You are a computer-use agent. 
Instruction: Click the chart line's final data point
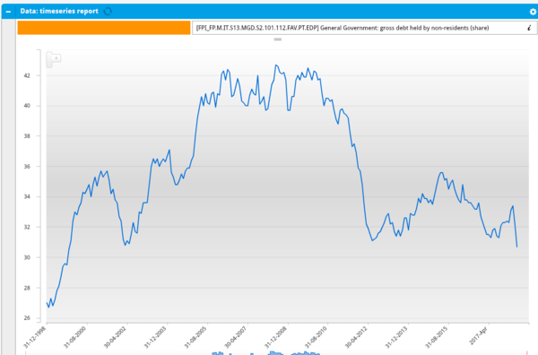[x=517, y=247]
